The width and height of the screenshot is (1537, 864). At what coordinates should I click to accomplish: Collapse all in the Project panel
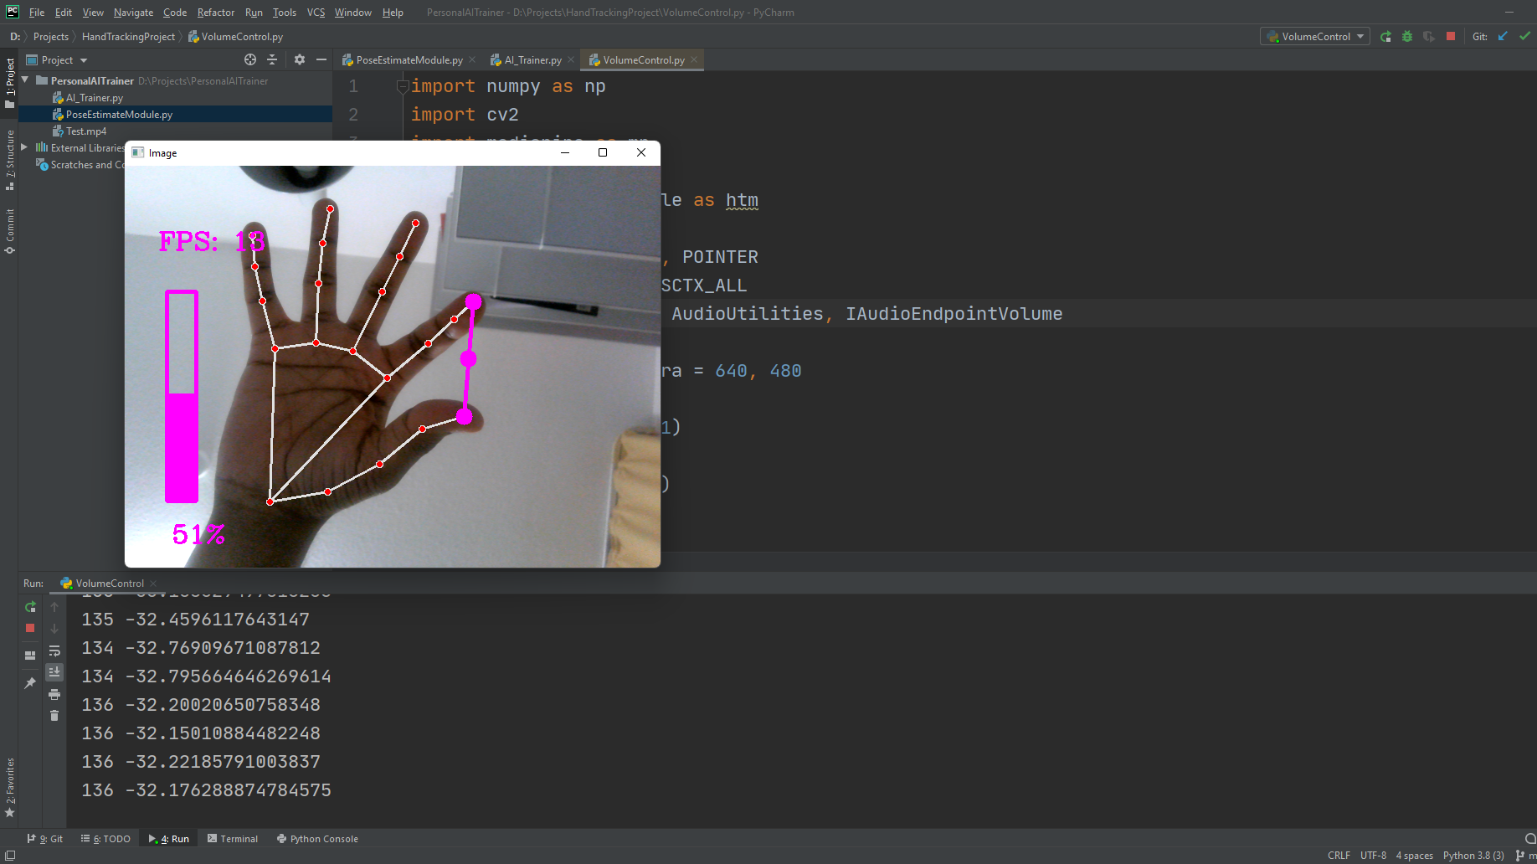click(x=272, y=59)
